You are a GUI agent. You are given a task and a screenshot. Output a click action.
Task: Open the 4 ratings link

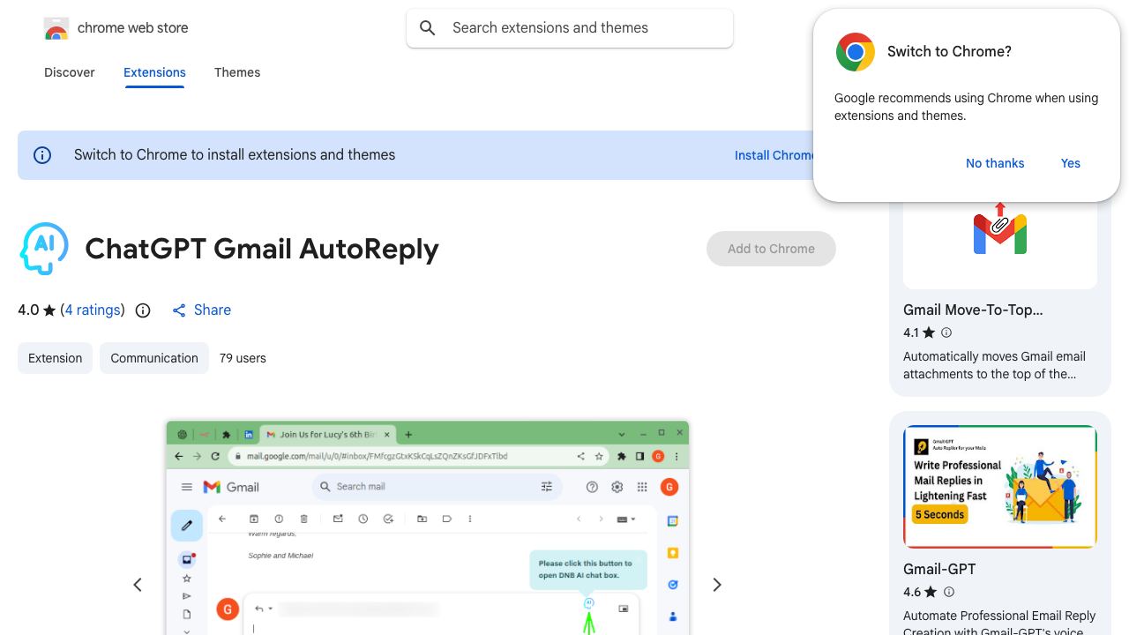pyautogui.click(x=93, y=310)
